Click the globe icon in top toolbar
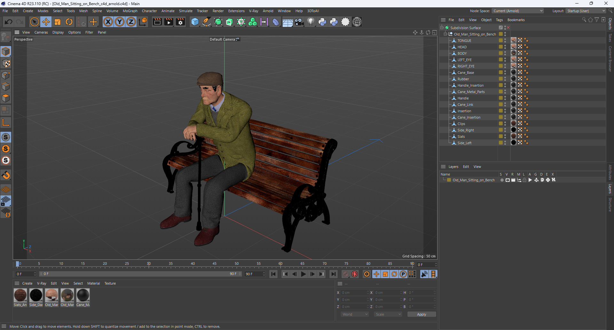Screen dimensions: 614x330 pos(357,22)
